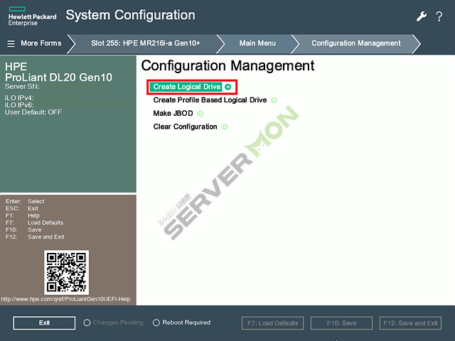
Task: Click F10: Save button
Action: 341,323
